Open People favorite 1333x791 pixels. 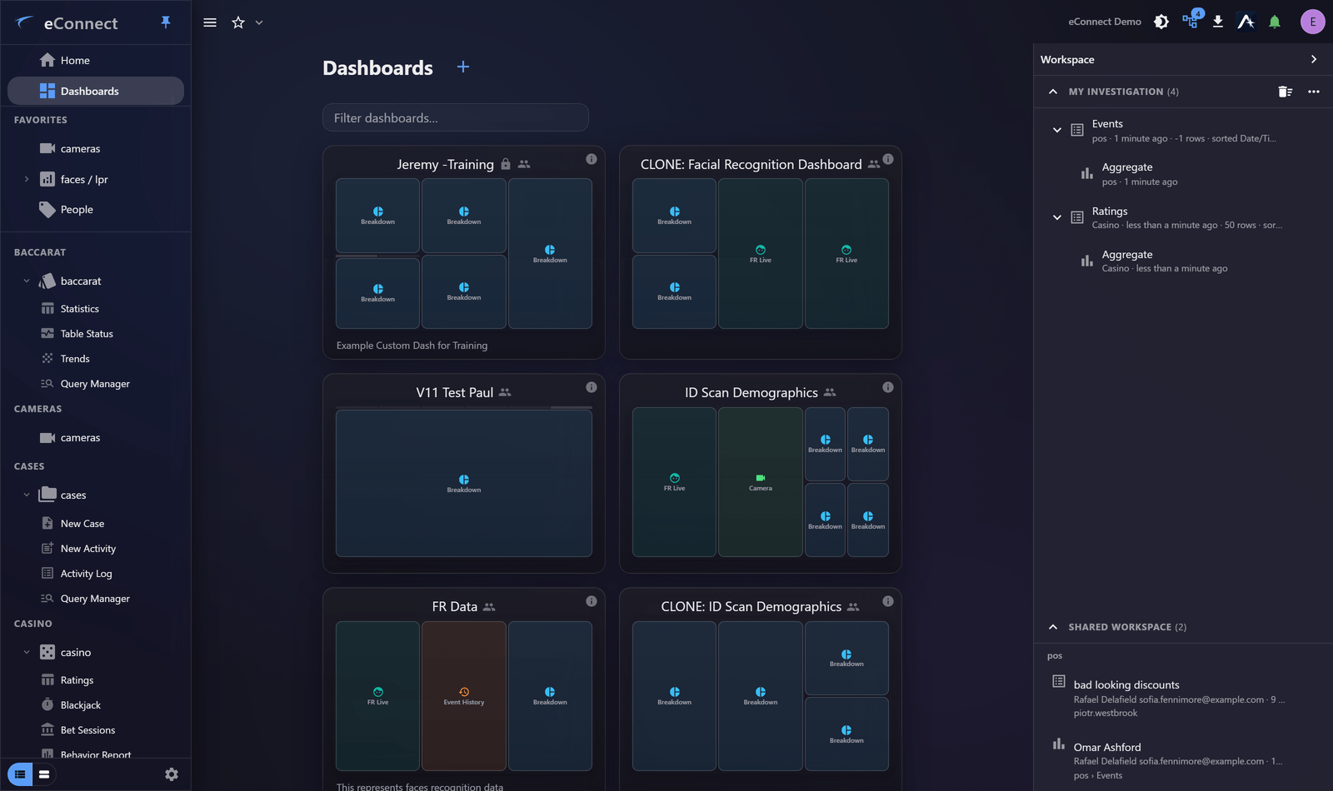click(96, 209)
